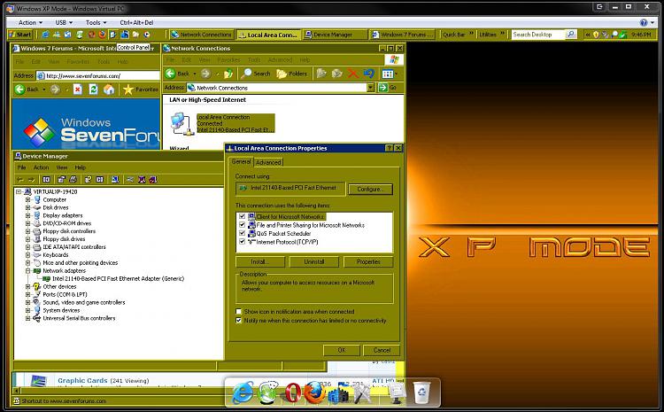Expand Display adapters in Device Manager
This screenshot has height=412, width=664.
pyautogui.click(x=28, y=215)
